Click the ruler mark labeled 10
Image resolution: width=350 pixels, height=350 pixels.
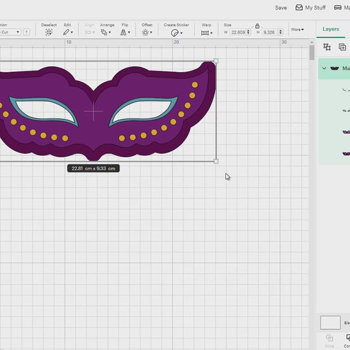pyautogui.click(x=69, y=42)
